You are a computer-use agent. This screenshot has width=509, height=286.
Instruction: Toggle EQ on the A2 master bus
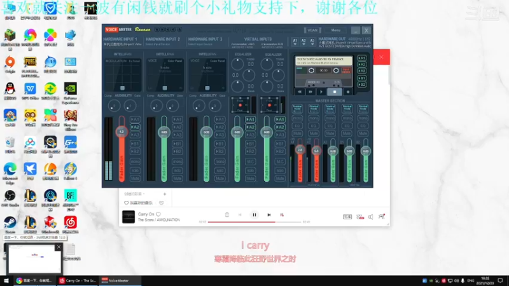click(314, 126)
